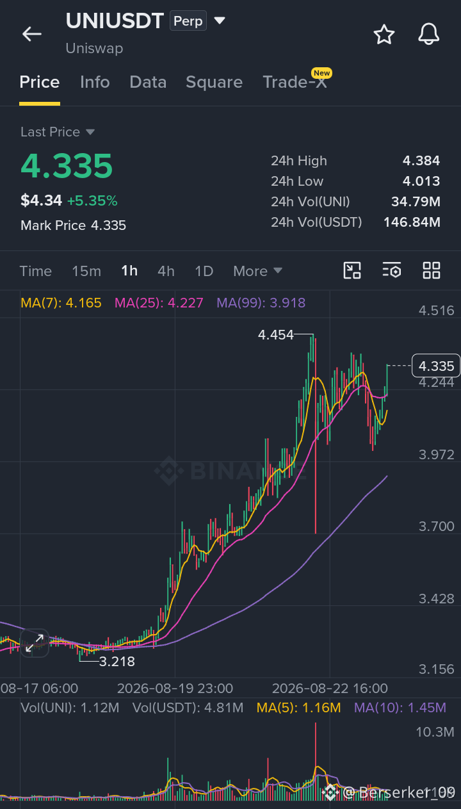This screenshot has width=461, height=809.
Task: Switch to the Price tab
Action: pos(40,82)
